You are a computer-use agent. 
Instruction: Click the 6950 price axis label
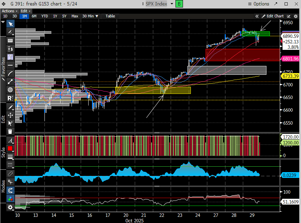(x=288, y=23)
